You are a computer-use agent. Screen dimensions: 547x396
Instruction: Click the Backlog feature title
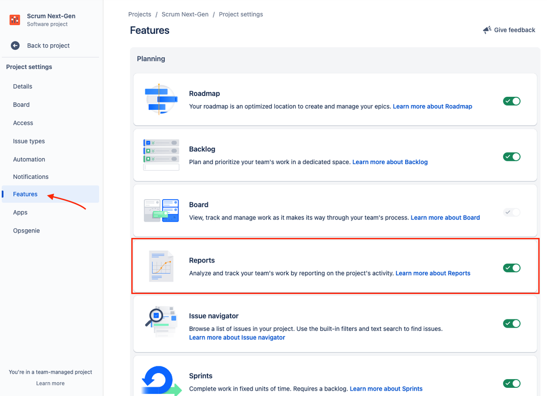(202, 149)
